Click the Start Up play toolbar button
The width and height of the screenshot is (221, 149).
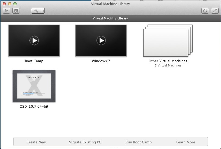point(6,11)
